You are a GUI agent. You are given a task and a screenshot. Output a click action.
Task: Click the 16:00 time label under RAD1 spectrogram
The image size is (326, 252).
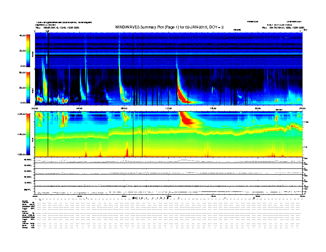(x=213, y=108)
